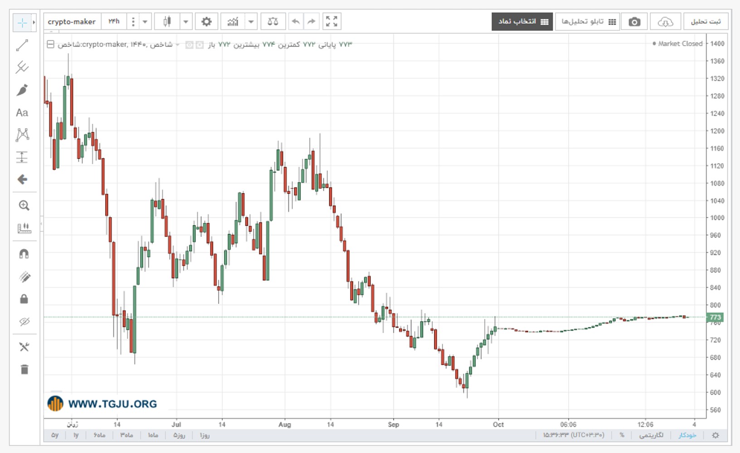Select the long position measure tool
This screenshot has height=453, width=740.
click(22, 157)
